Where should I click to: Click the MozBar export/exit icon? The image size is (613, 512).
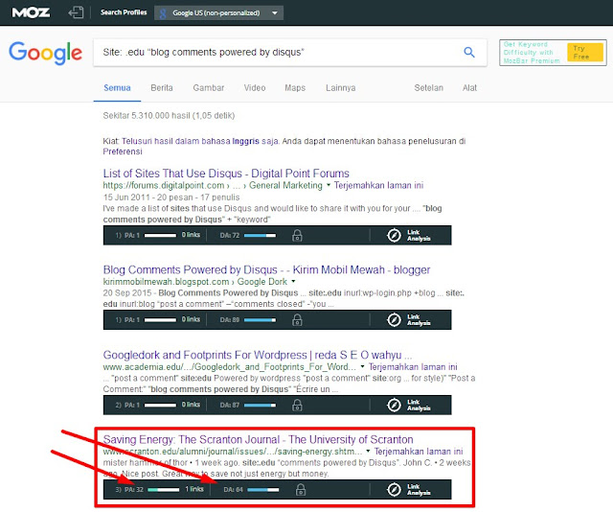click(76, 12)
